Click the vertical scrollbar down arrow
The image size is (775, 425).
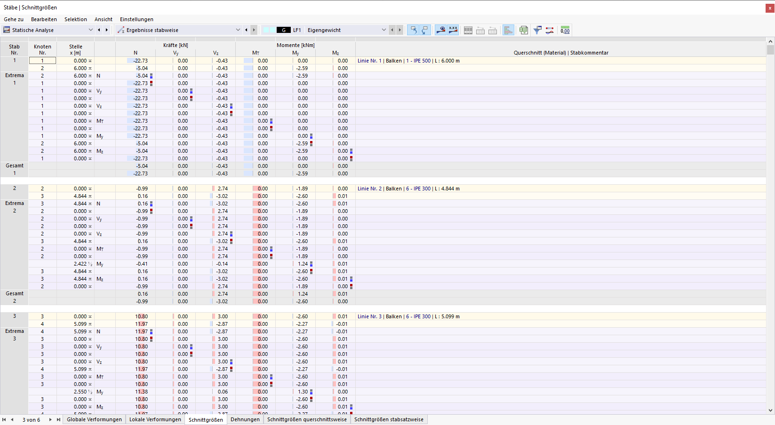[x=771, y=410]
